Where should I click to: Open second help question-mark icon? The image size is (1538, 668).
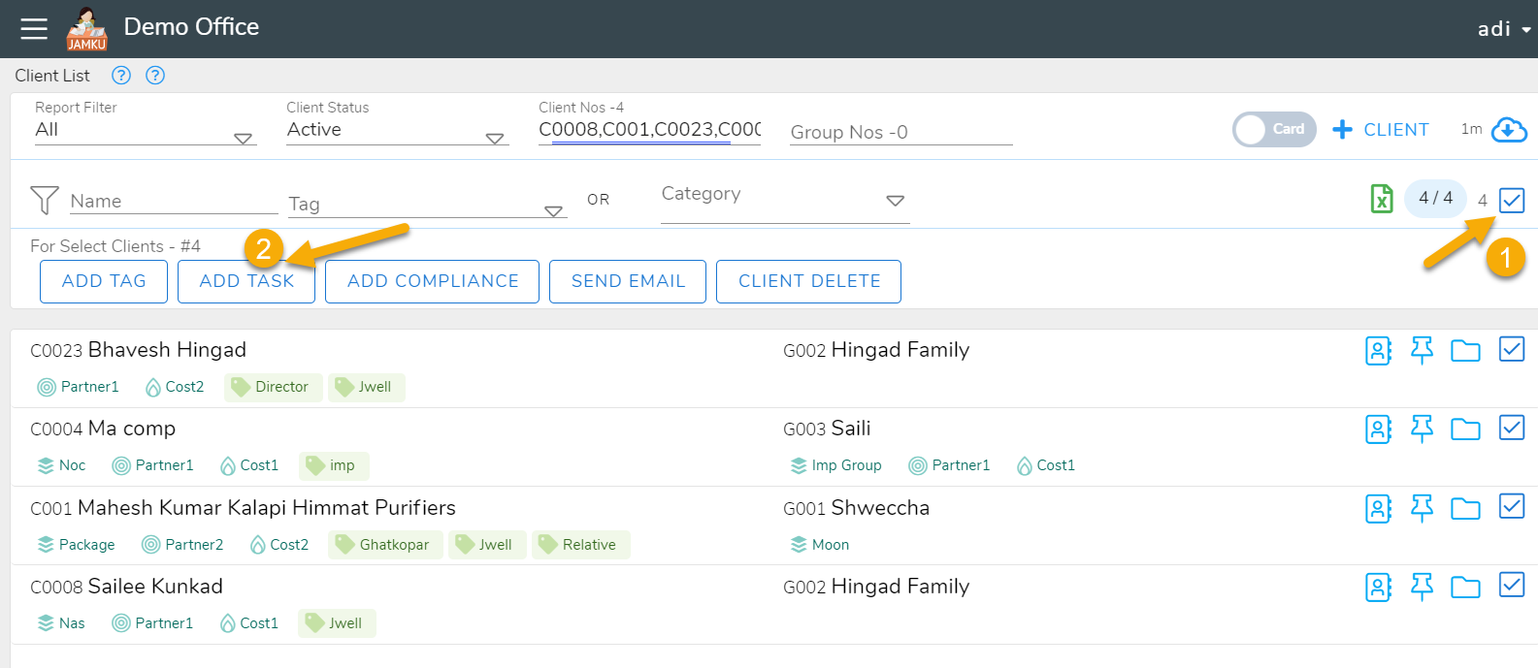155,76
